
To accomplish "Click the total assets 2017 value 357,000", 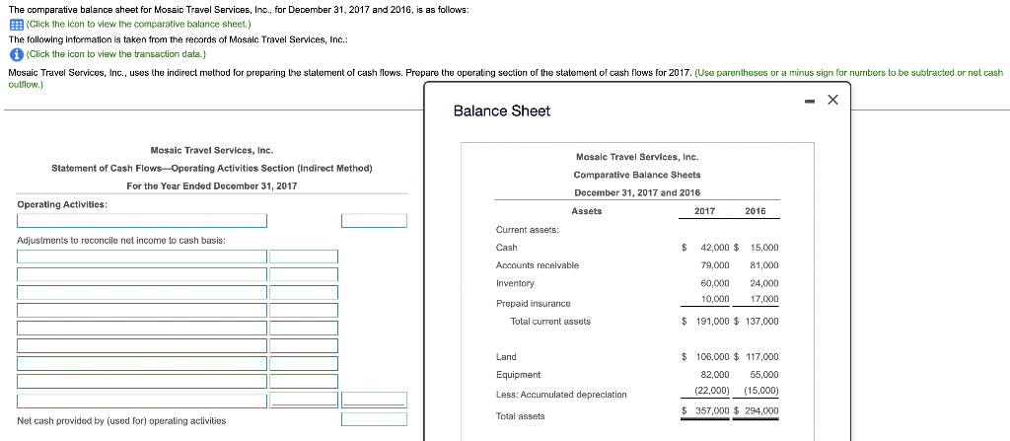I will click(712, 410).
